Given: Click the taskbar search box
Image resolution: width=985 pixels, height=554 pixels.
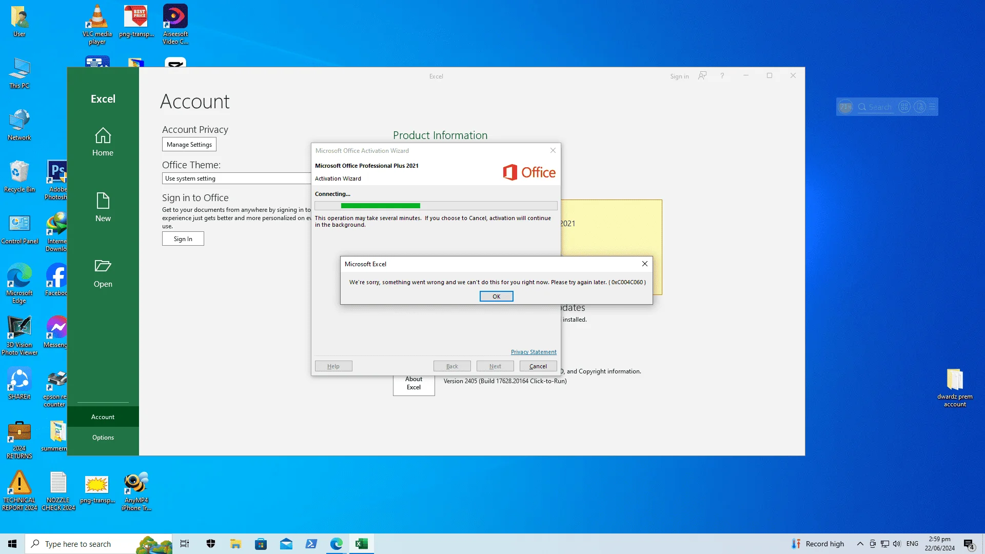Looking at the screenshot, I should (x=98, y=544).
